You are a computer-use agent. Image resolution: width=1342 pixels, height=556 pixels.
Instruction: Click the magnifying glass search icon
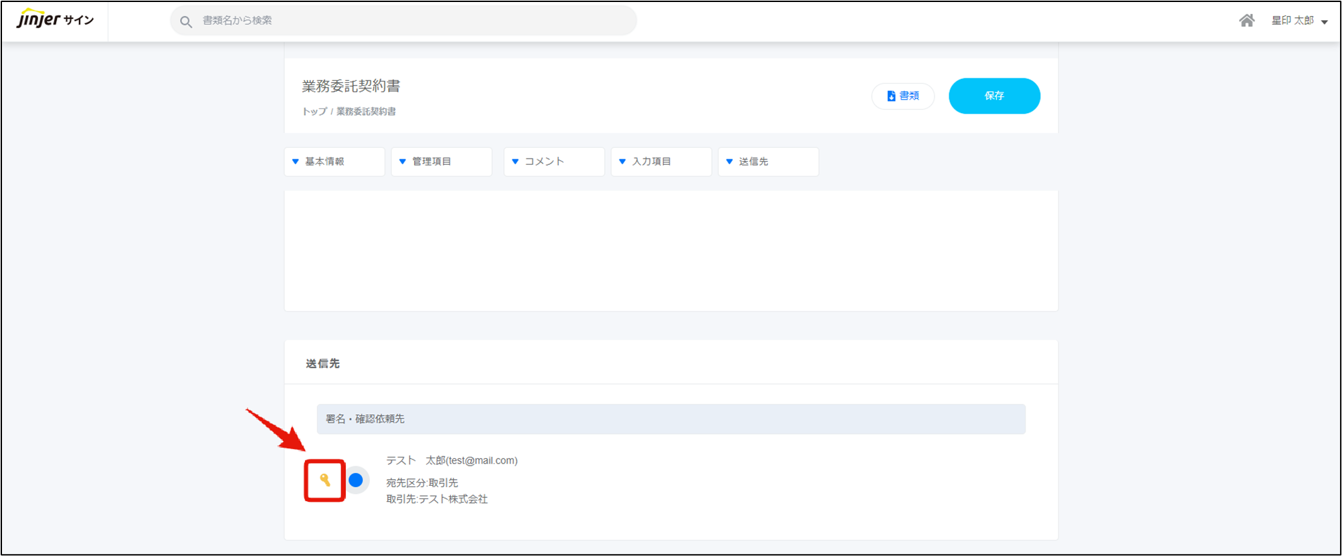tap(186, 21)
